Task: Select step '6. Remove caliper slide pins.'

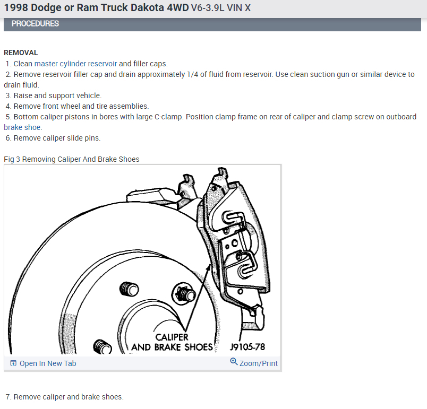Action: click(x=53, y=138)
